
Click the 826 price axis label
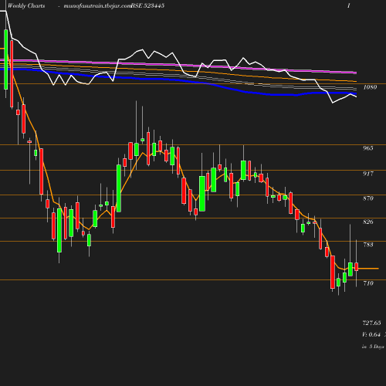click(x=368, y=222)
